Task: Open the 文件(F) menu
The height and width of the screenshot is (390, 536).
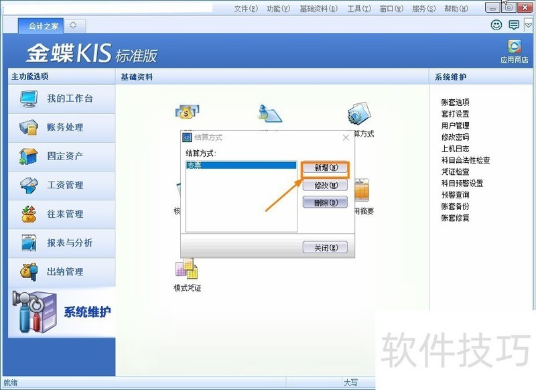Action: point(245,9)
